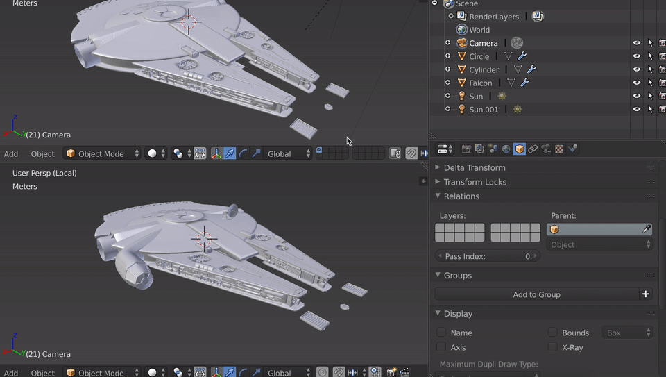Open the Scene properties tab
The width and height of the screenshot is (666, 377).
click(x=493, y=149)
